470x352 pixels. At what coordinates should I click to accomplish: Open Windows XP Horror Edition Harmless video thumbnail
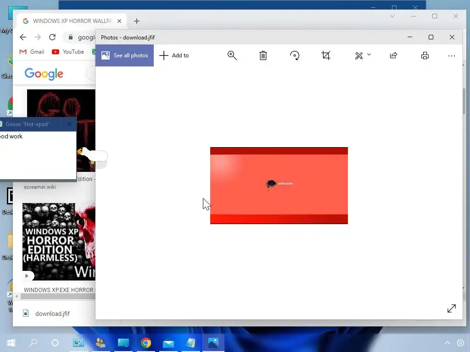tap(59, 242)
